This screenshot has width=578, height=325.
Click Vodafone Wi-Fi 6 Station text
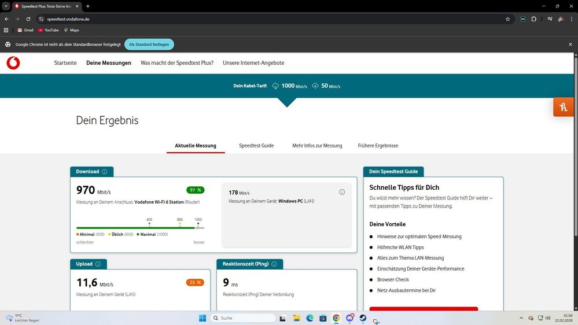(x=159, y=202)
